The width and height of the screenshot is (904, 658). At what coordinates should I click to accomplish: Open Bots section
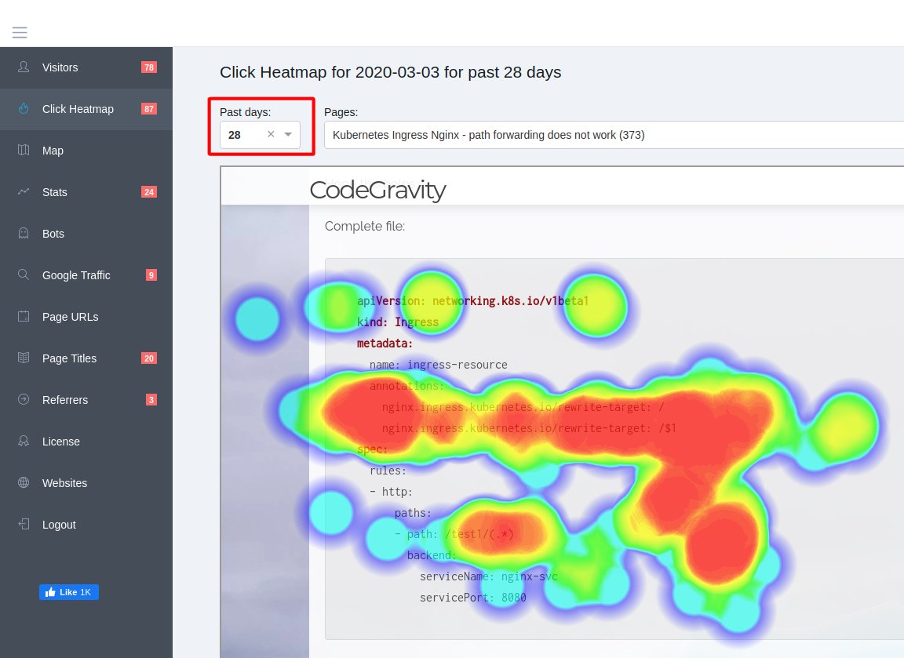click(x=86, y=234)
